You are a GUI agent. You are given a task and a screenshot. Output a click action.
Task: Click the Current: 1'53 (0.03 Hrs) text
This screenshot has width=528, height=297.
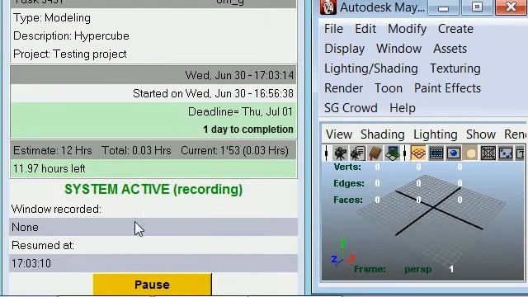(234, 150)
